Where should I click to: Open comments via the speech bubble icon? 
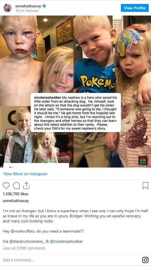click(x=16, y=186)
